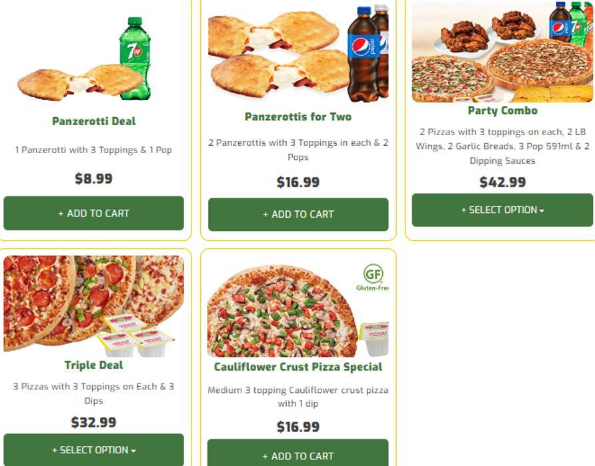The height and width of the screenshot is (466, 595).
Task: Click the $42.99 Party Combo price
Action: 502,182
